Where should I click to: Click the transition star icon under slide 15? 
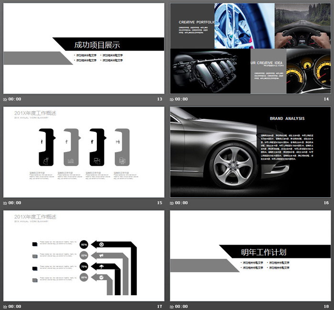coord(5,203)
